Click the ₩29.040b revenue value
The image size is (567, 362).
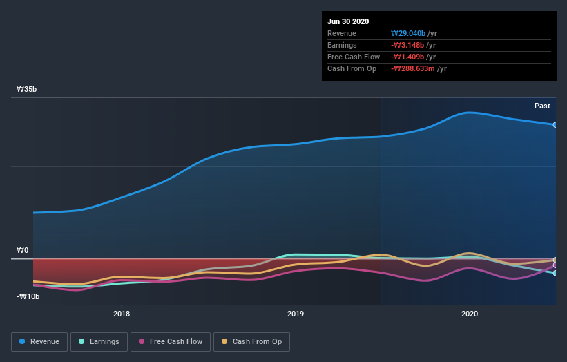(x=408, y=33)
